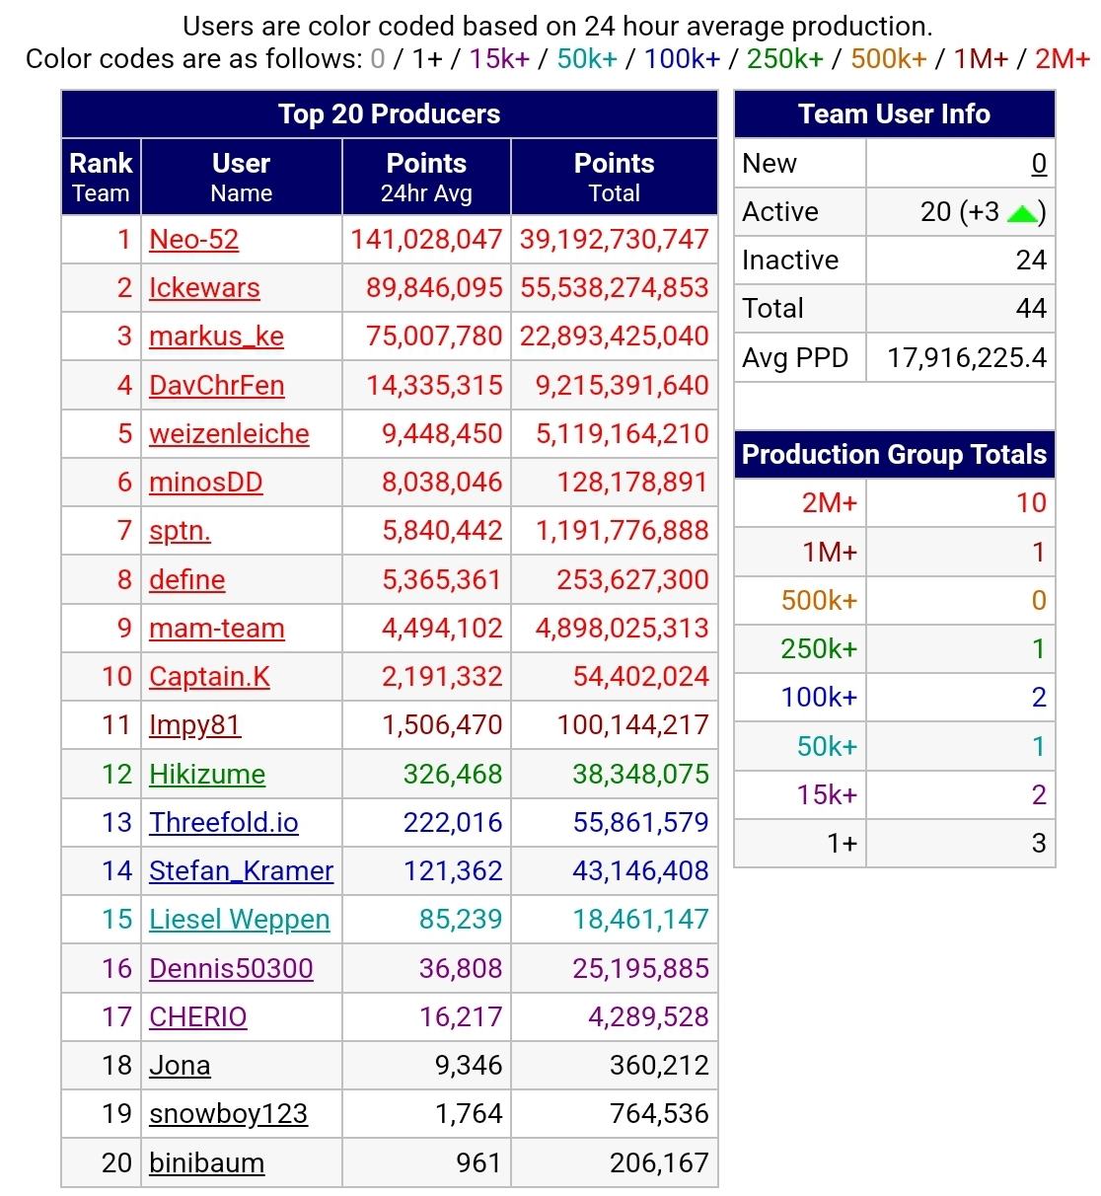Click the markus_ke username link
This screenshot has height=1196, width=1101.
pyautogui.click(x=216, y=336)
